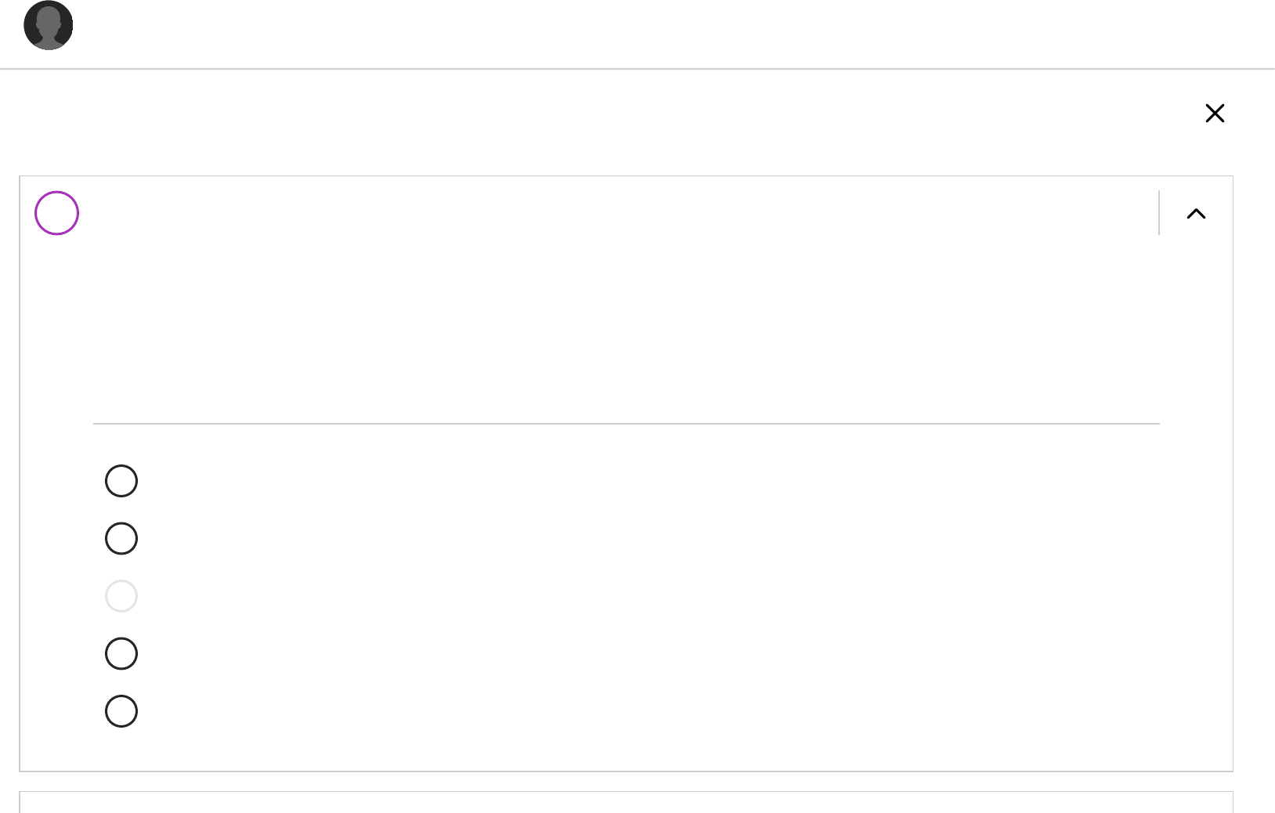Click the blank question body area

(x=626, y=329)
